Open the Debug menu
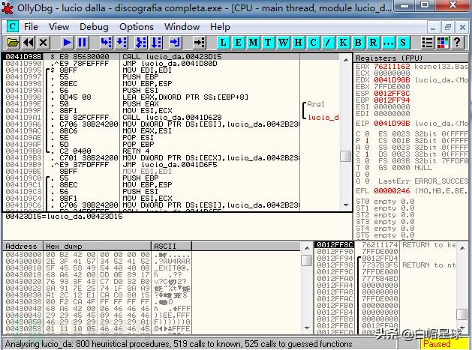Image resolution: width=472 pixels, height=350 pixels. click(94, 26)
